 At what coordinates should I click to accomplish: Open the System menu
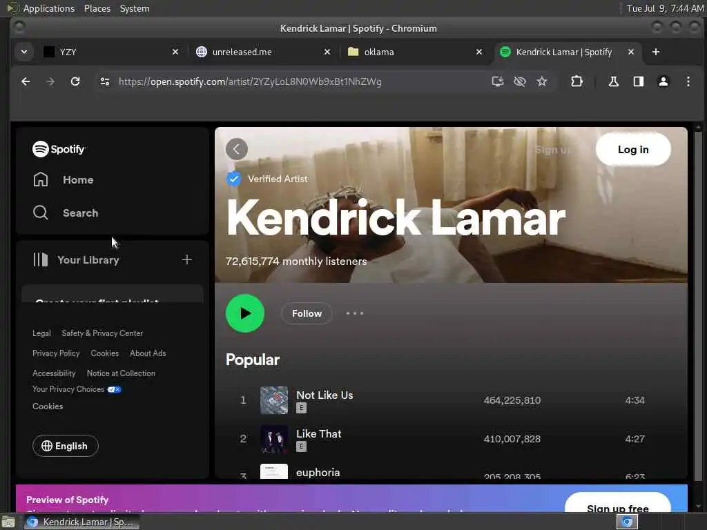coord(135,8)
